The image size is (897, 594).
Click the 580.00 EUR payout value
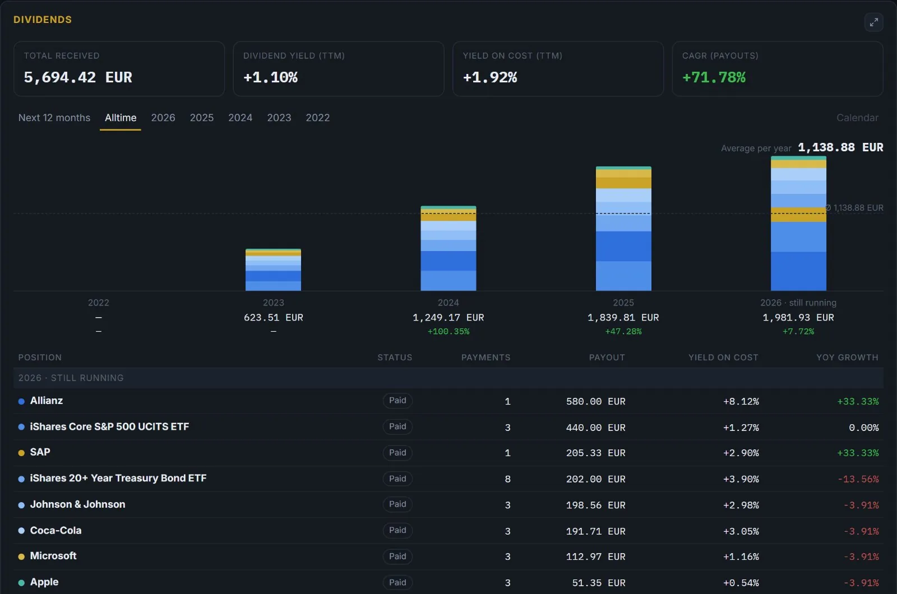tap(595, 402)
